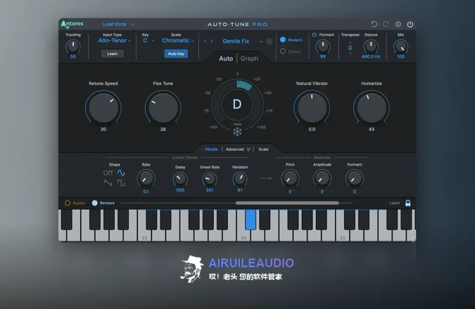Click the Learn button
Viewport: 475px width, 309px height.
click(x=112, y=53)
